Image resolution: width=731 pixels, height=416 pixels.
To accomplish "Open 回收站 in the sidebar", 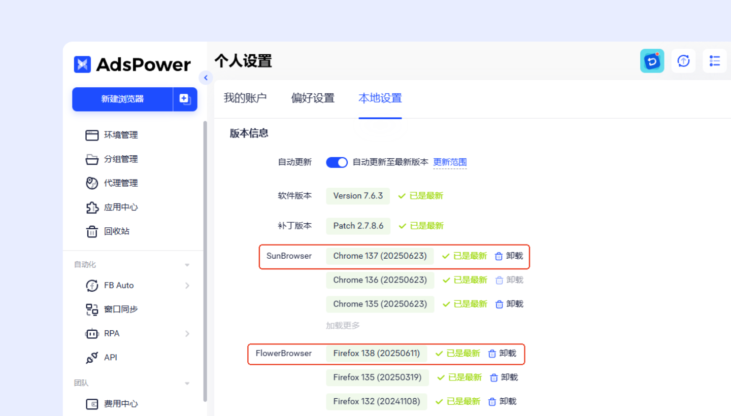I will (x=117, y=231).
